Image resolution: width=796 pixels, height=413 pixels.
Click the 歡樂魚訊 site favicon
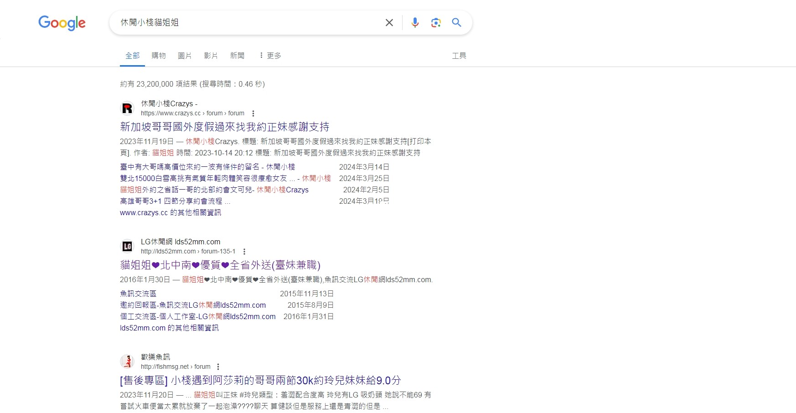[127, 361]
